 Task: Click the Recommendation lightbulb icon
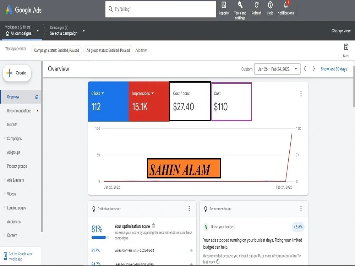[x=205, y=209]
